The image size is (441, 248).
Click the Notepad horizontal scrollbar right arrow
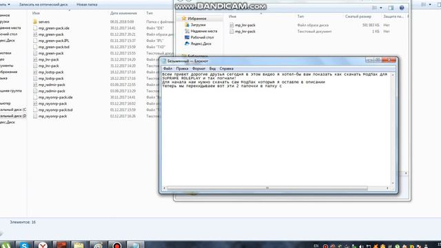(x=387, y=188)
